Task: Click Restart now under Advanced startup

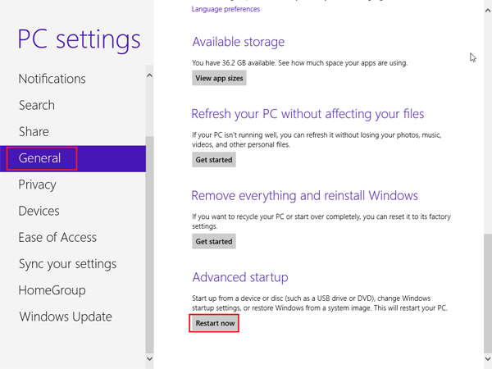Action: click(215, 323)
